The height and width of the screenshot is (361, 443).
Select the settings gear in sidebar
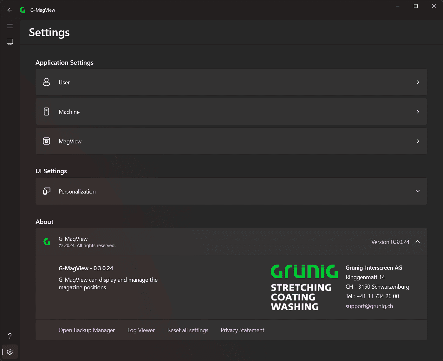[10, 352]
